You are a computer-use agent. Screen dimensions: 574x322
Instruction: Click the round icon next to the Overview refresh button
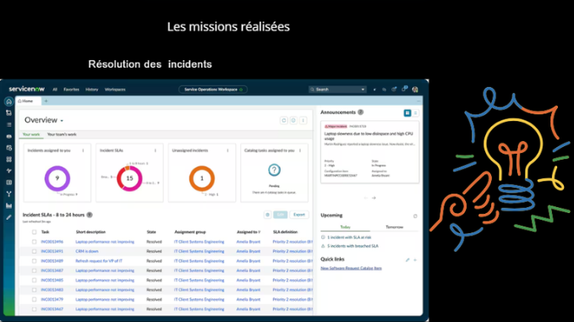293,120
